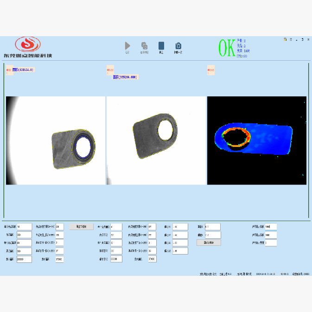Click the left gray button in the parameter panel

point(82,227)
